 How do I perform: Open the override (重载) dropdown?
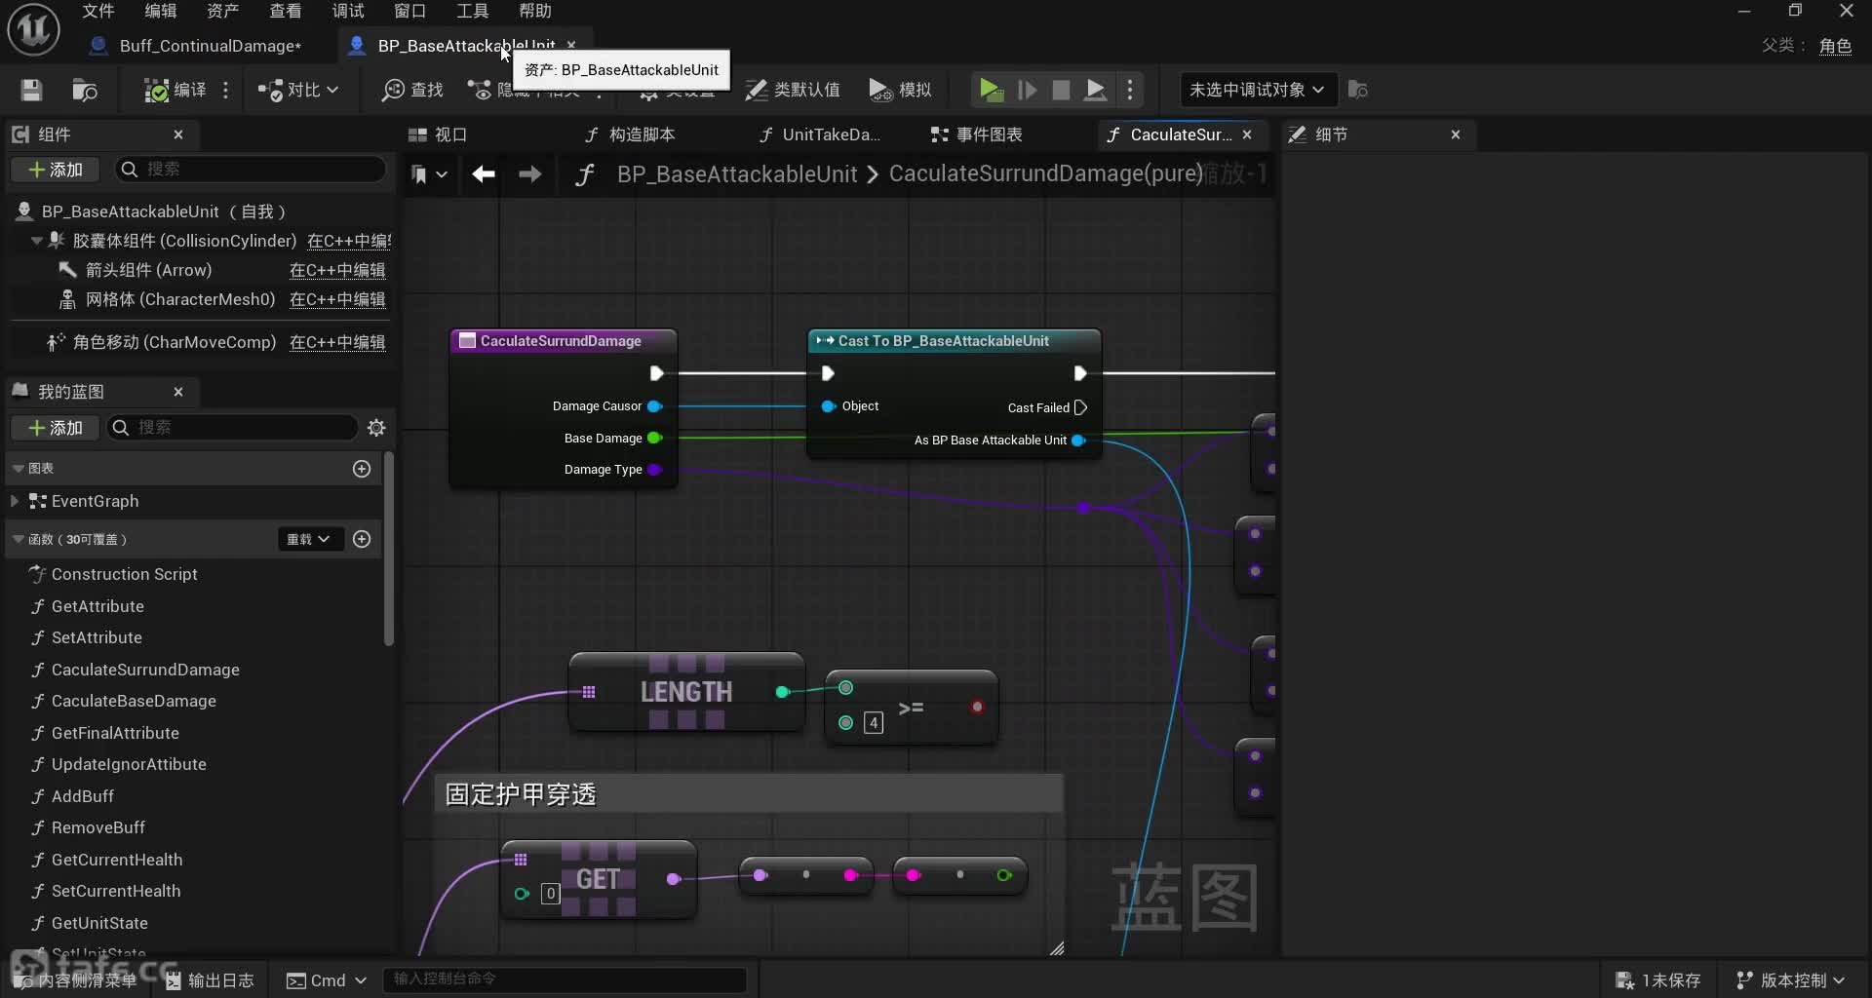pos(309,539)
